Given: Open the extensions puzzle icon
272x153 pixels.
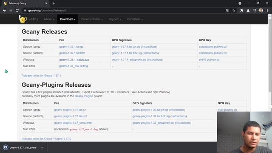Looking at the screenshot, I should (x=242, y=10).
